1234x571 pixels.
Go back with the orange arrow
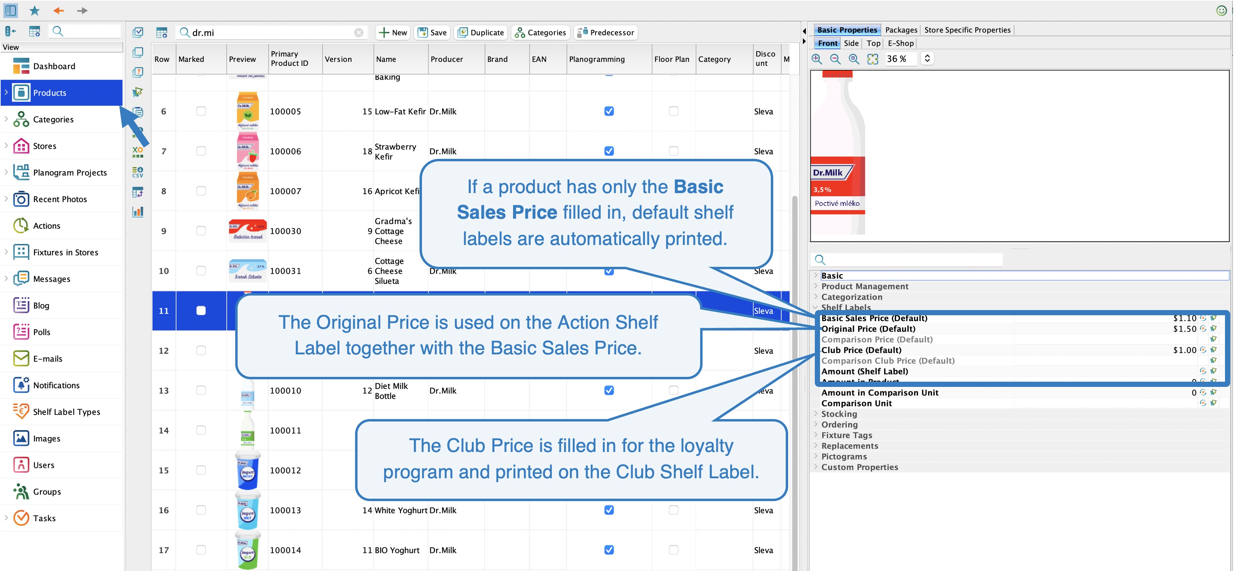coord(59,10)
